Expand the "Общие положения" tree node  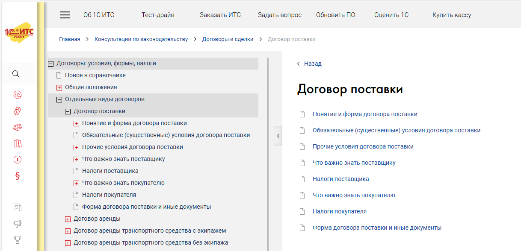point(59,88)
